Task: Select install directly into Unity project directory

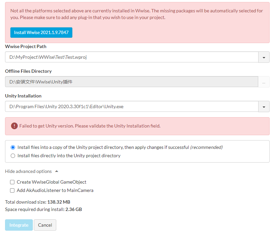Action: click(13, 156)
